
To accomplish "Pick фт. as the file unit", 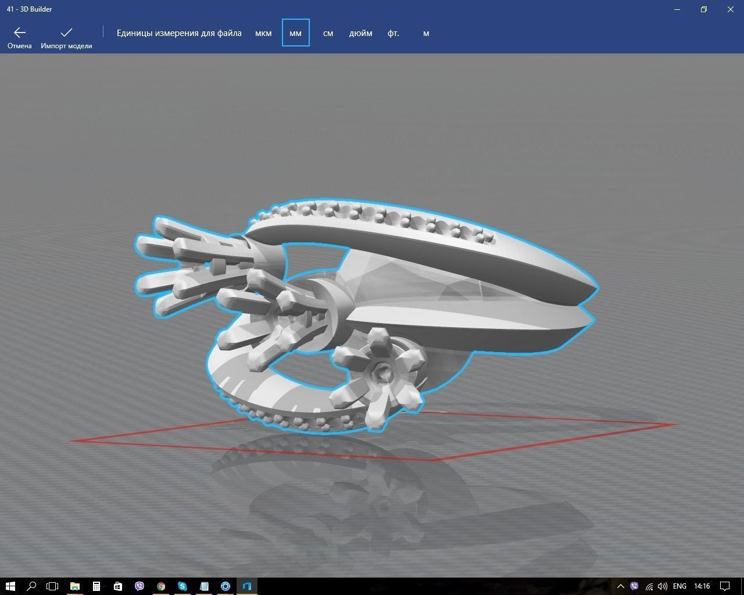I will click(x=394, y=33).
